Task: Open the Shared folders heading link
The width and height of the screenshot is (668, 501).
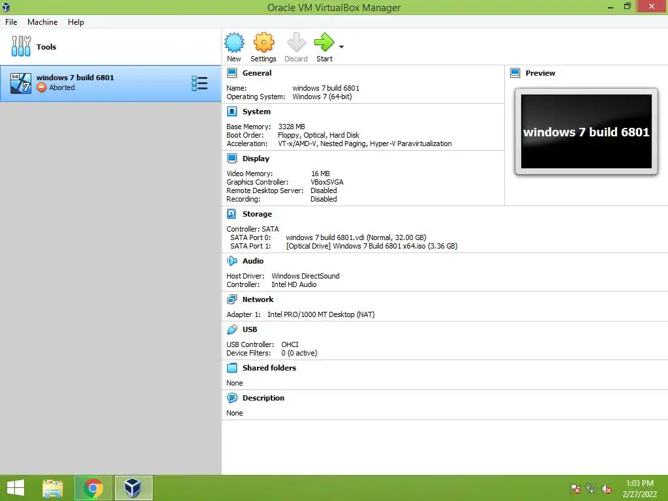Action: 269,368
